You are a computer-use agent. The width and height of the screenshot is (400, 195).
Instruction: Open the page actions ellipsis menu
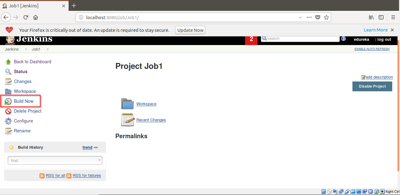pos(309,17)
